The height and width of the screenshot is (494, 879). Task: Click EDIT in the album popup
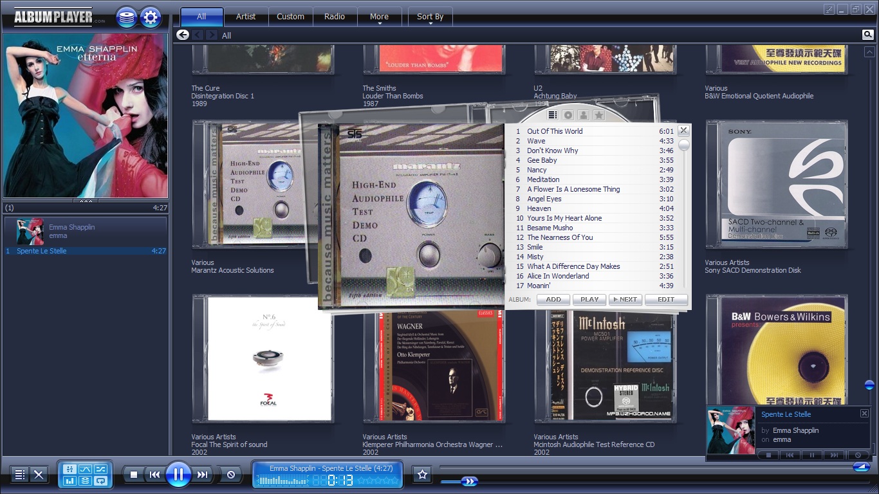(666, 300)
